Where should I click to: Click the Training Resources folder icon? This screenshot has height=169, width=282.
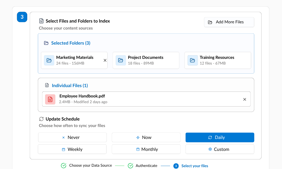(x=192, y=60)
